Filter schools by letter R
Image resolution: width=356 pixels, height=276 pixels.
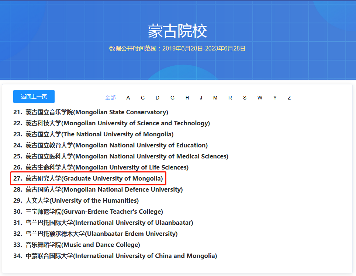(x=230, y=98)
